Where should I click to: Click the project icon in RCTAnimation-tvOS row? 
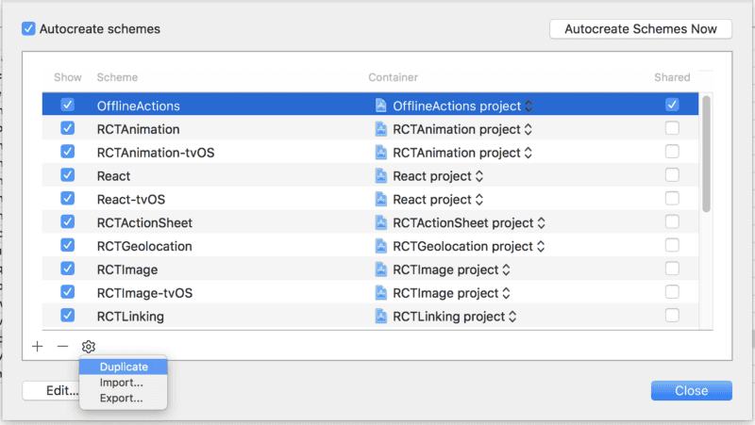(x=381, y=153)
